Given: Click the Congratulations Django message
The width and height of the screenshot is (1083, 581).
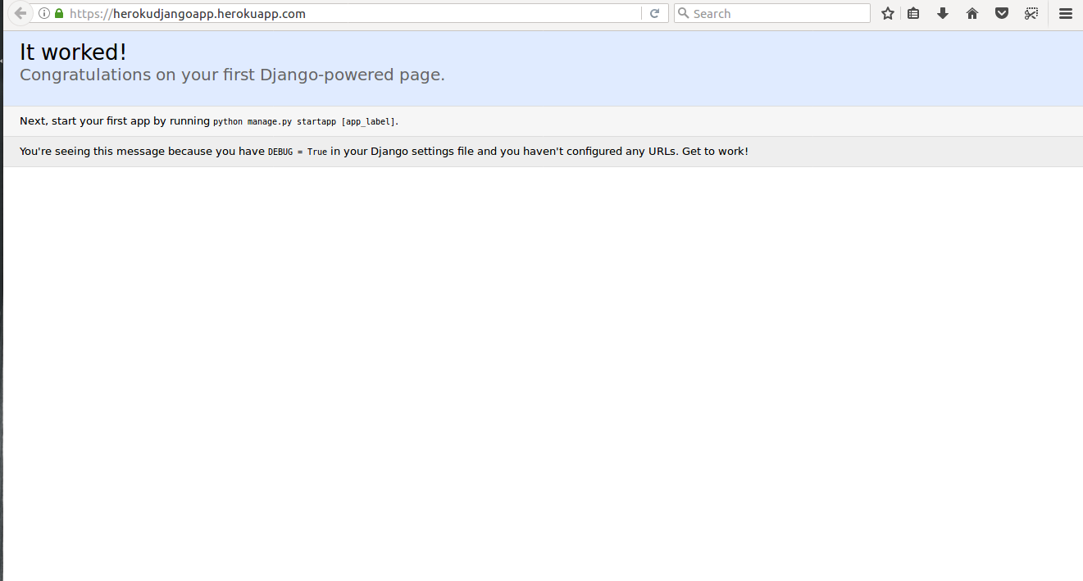Looking at the screenshot, I should tap(232, 75).
